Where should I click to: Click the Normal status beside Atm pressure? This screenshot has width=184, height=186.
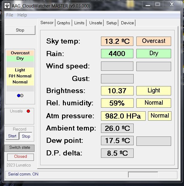tap(160, 116)
